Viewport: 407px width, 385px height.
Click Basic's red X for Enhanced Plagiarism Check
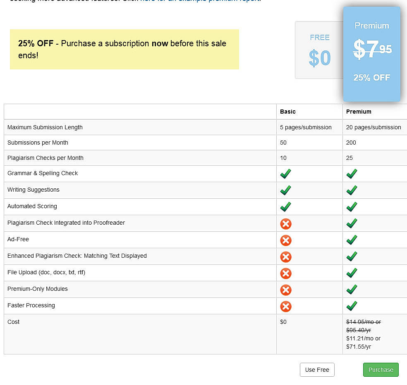(x=285, y=257)
